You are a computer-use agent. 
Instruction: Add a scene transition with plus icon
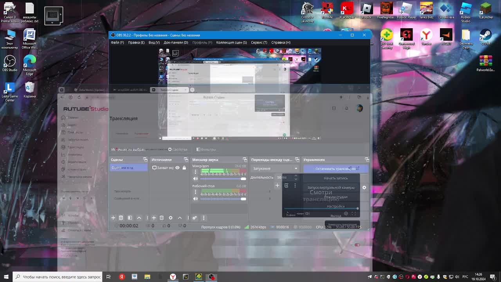(x=278, y=186)
